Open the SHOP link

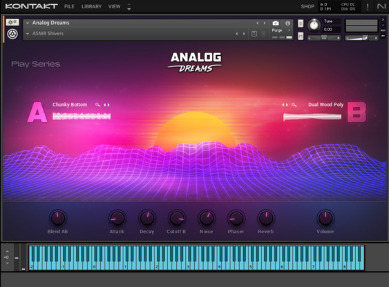pyautogui.click(x=307, y=6)
